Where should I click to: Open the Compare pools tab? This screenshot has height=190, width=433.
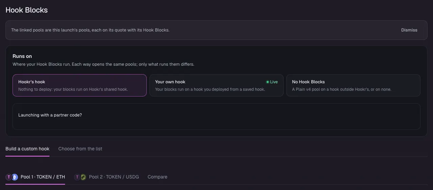coord(158,177)
